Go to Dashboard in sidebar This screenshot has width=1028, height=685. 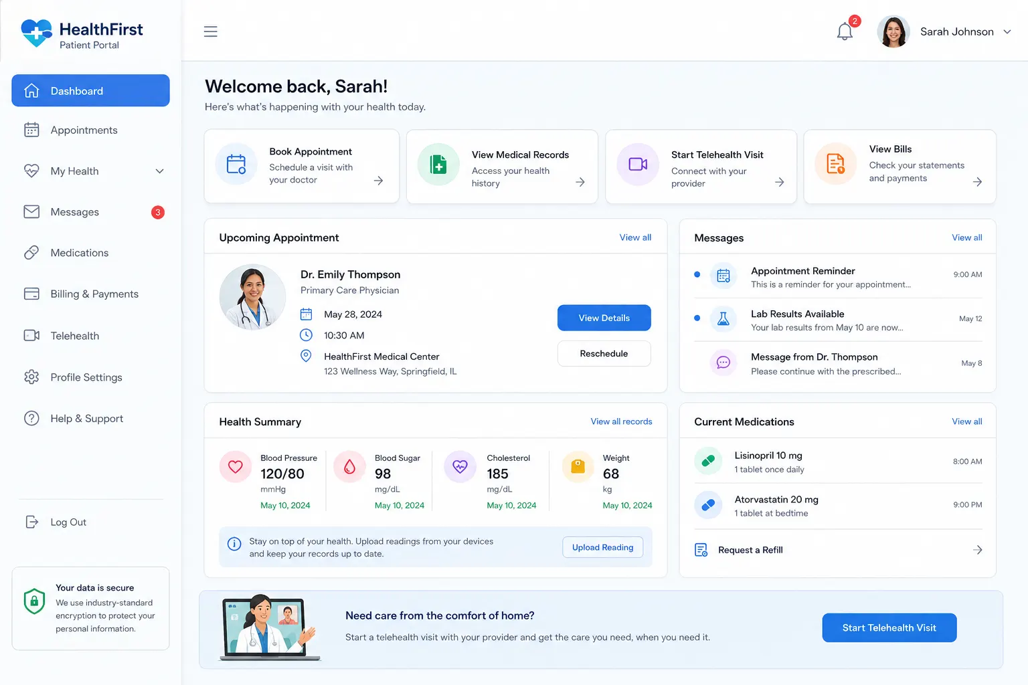click(x=90, y=90)
